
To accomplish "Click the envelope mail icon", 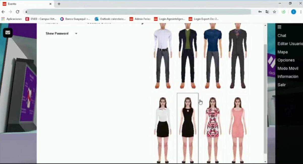I will tap(8, 33).
